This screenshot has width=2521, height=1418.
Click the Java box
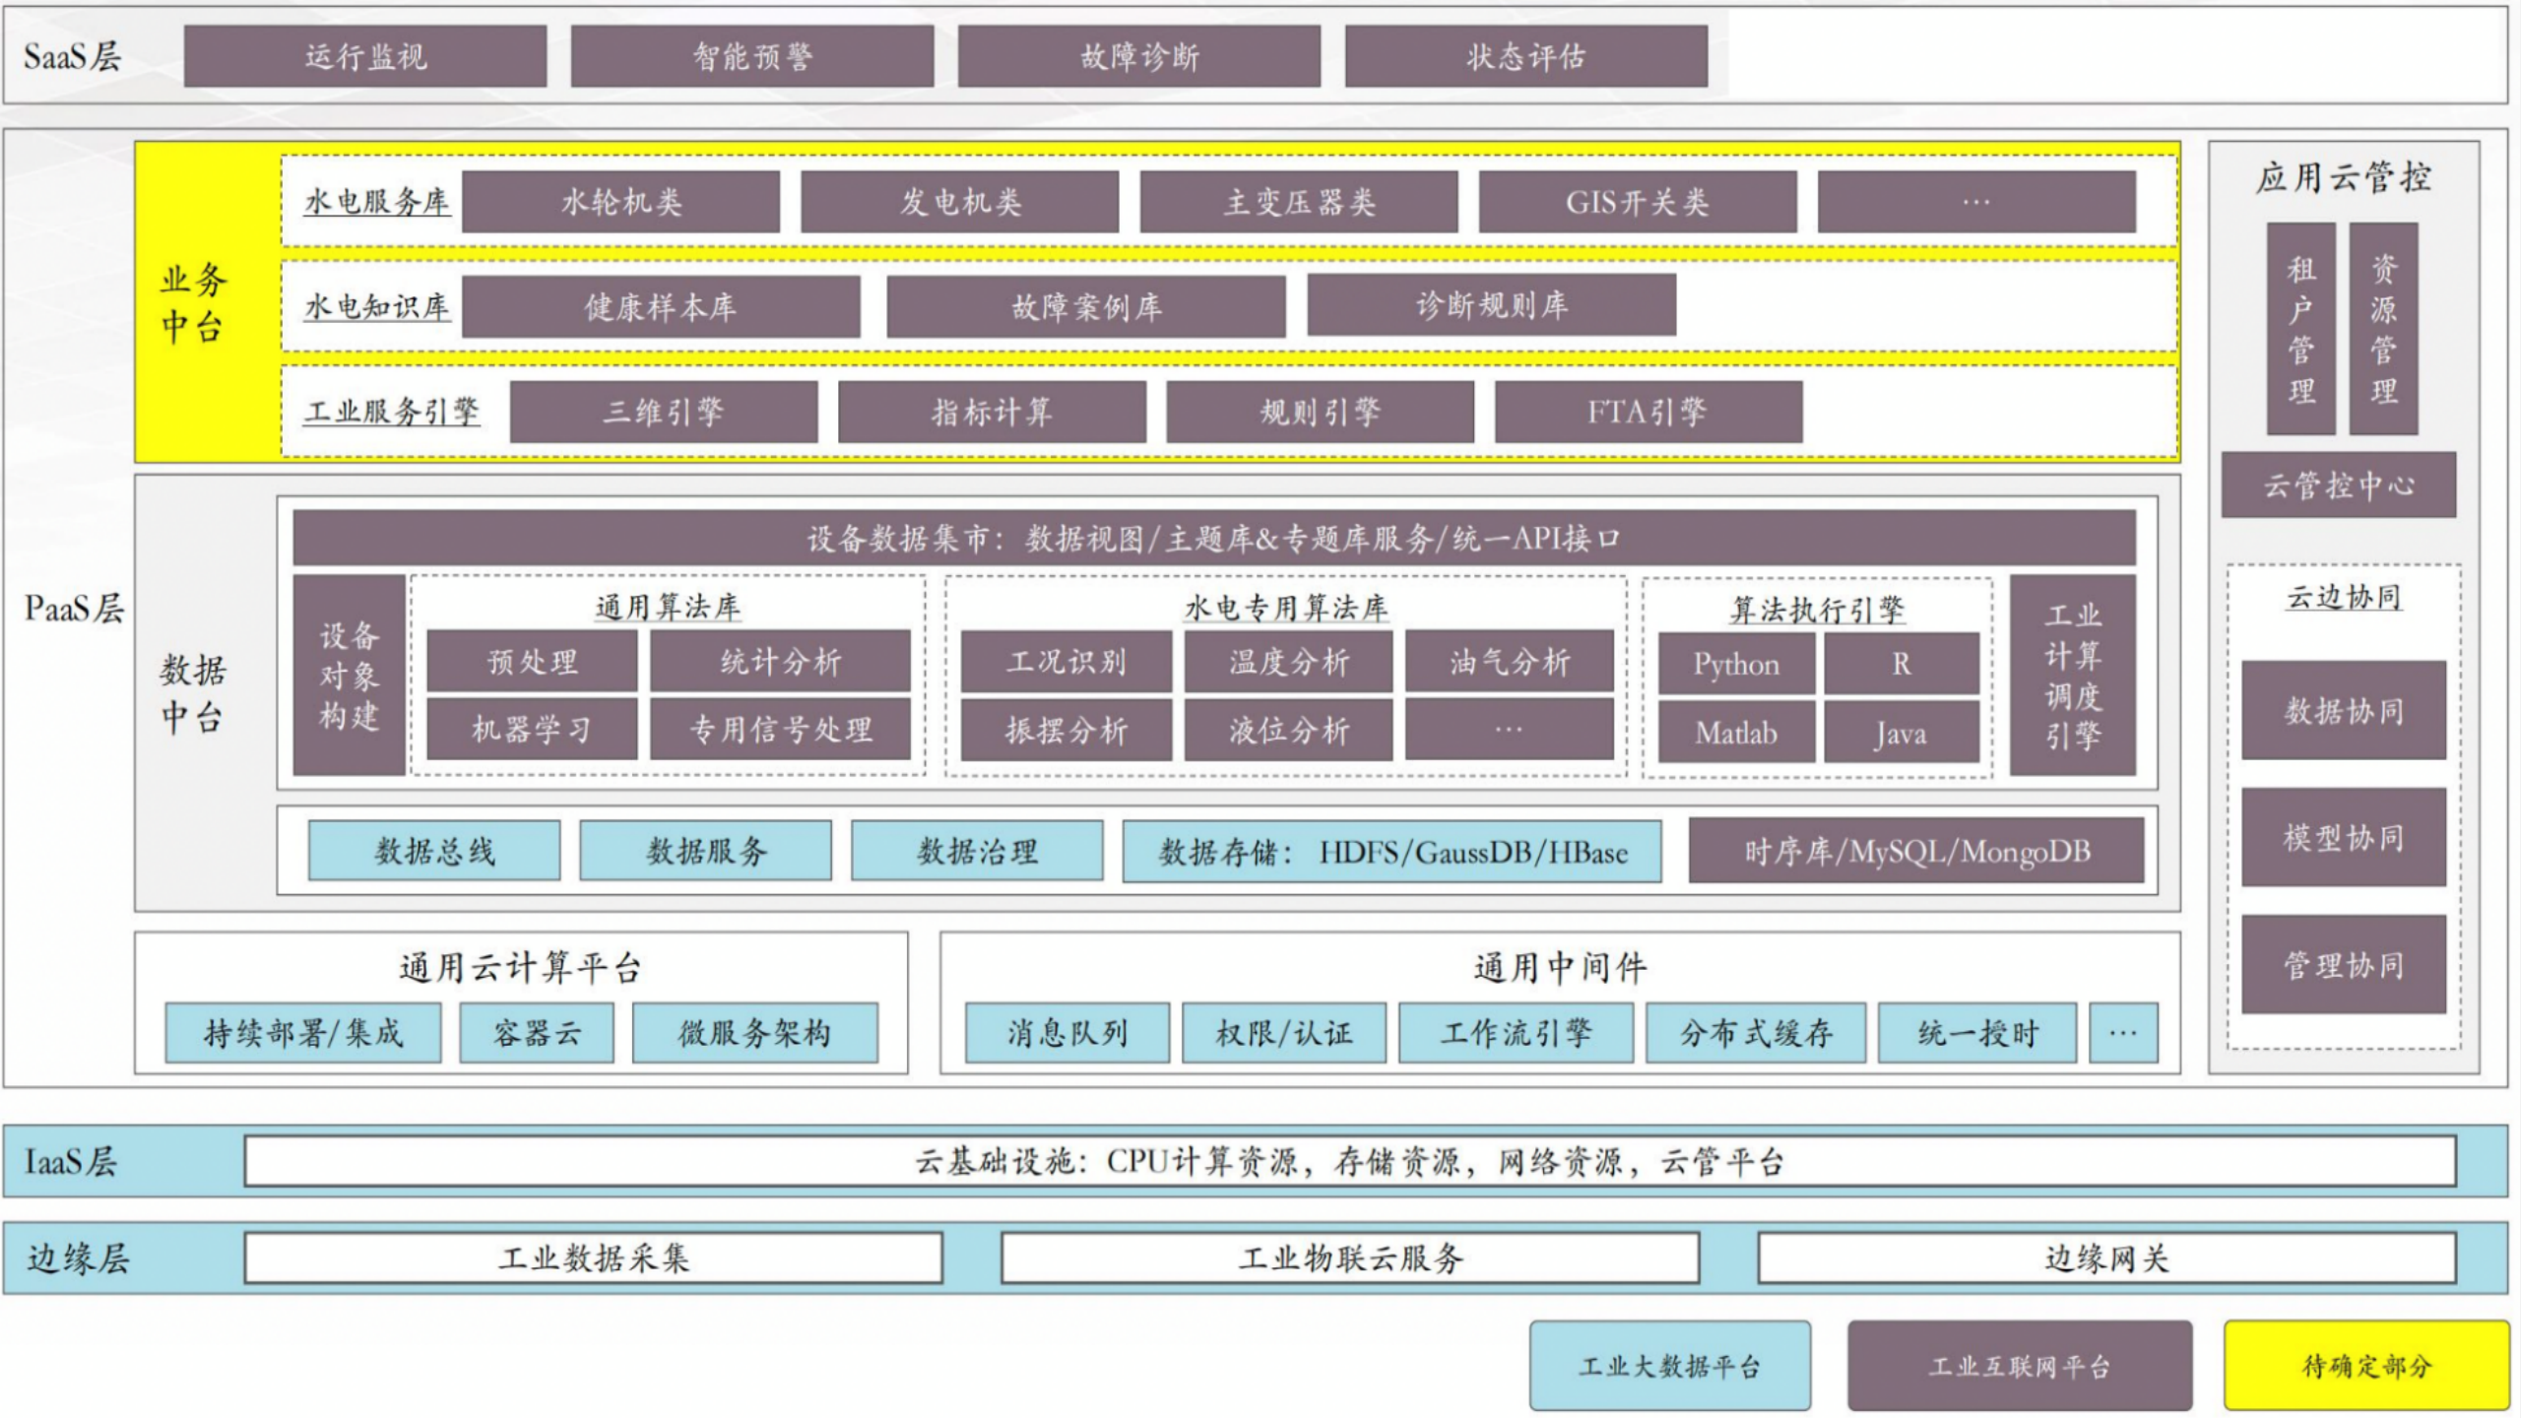click(x=1902, y=733)
